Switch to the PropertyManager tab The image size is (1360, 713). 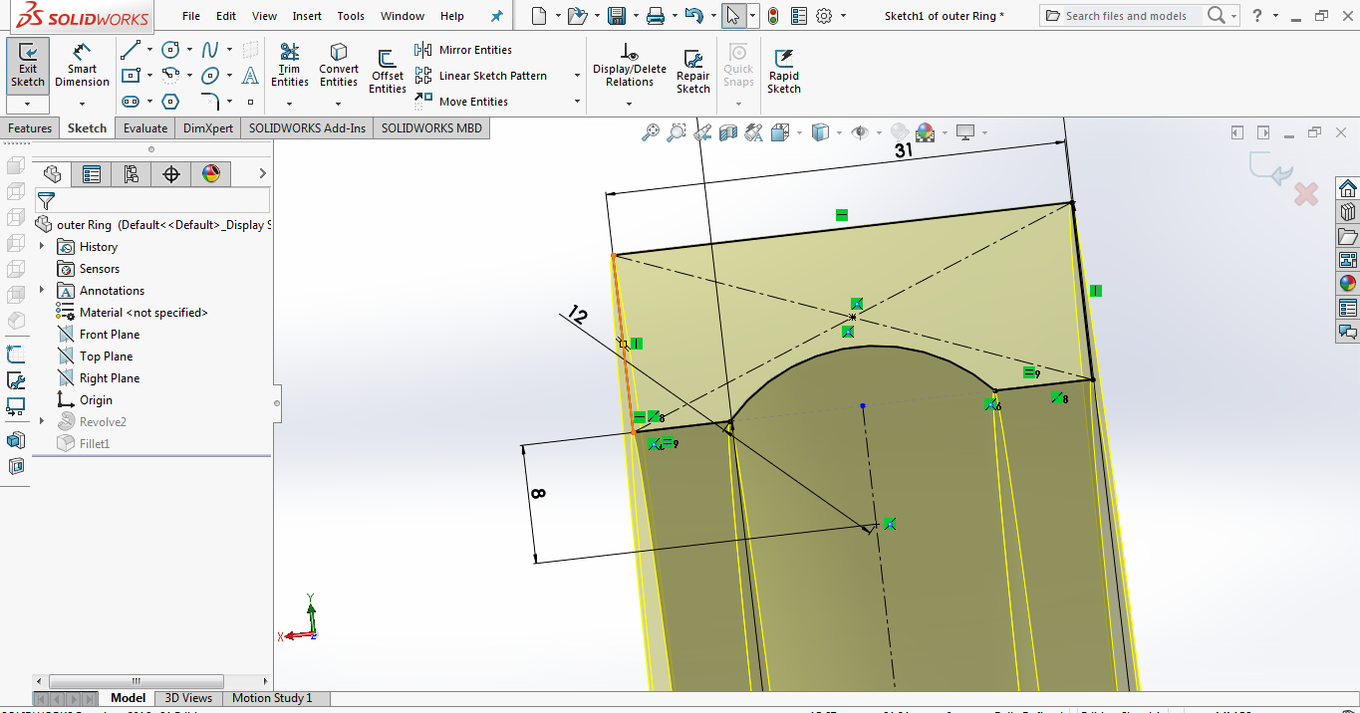(92, 174)
